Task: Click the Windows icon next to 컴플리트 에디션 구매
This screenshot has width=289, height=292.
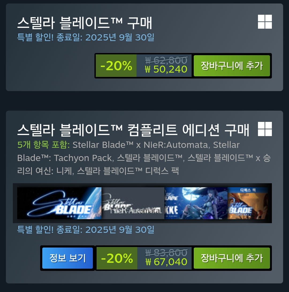Action: (265, 129)
